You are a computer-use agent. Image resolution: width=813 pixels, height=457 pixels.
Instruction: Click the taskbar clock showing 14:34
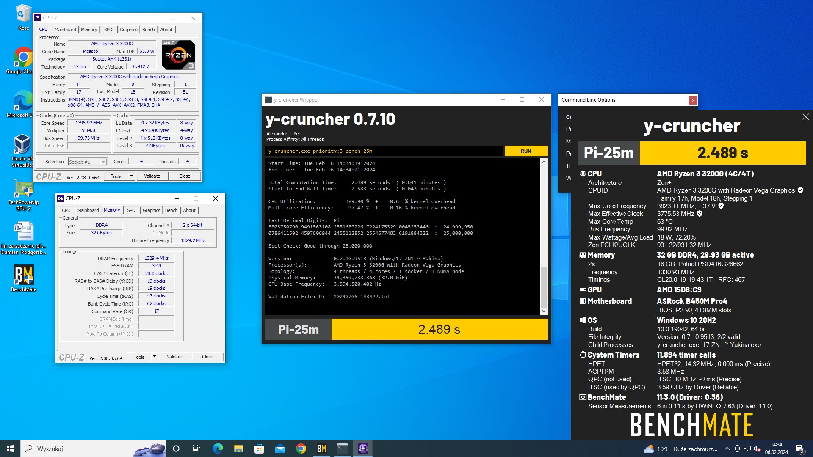(x=776, y=449)
